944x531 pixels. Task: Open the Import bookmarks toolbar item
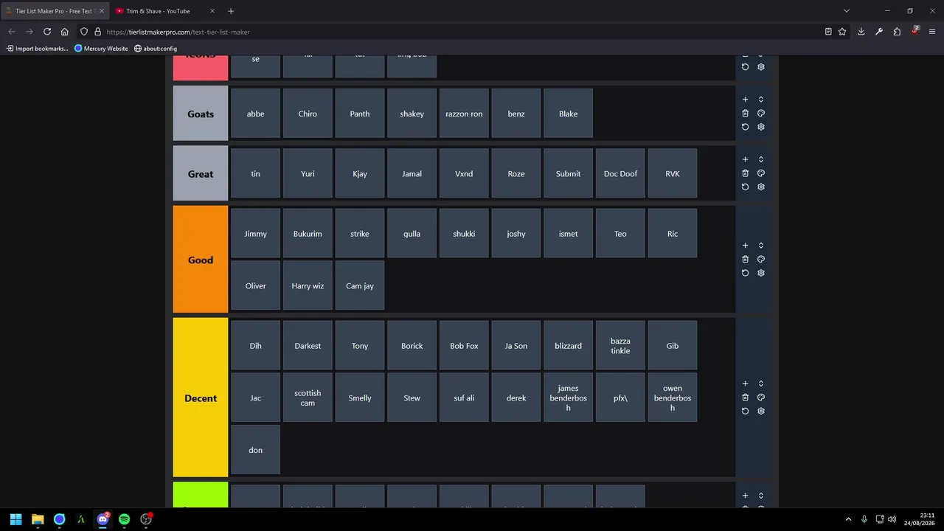pyautogui.click(x=37, y=49)
